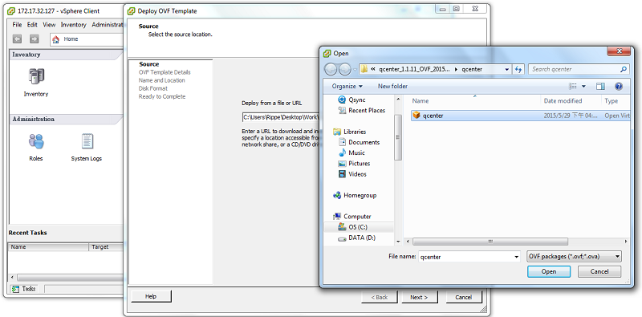The width and height of the screenshot is (642, 317).
Task: Open the Administration menu in vSphere Client
Action: [108, 25]
